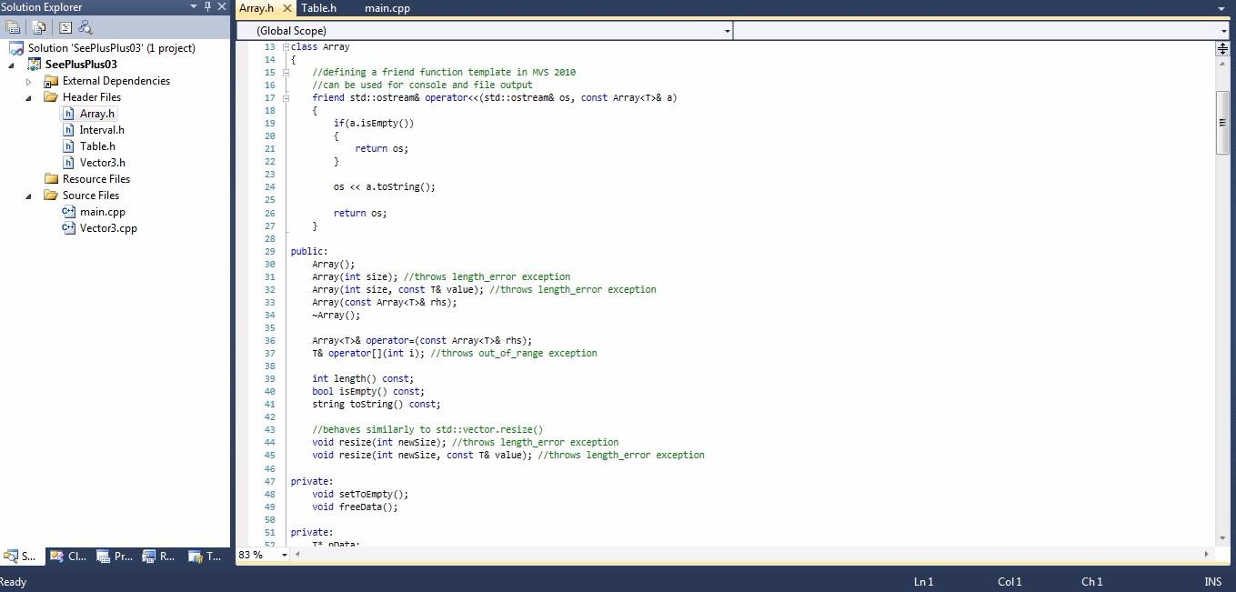This screenshot has width=1236, height=592.
Task: Click the C++ file icon beside Vector3.cpp
Action: click(68, 228)
